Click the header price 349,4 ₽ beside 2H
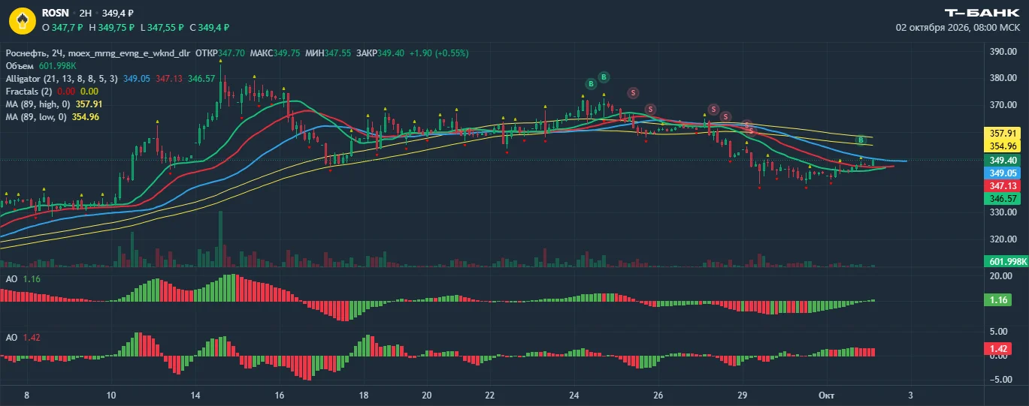 coord(118,13)
